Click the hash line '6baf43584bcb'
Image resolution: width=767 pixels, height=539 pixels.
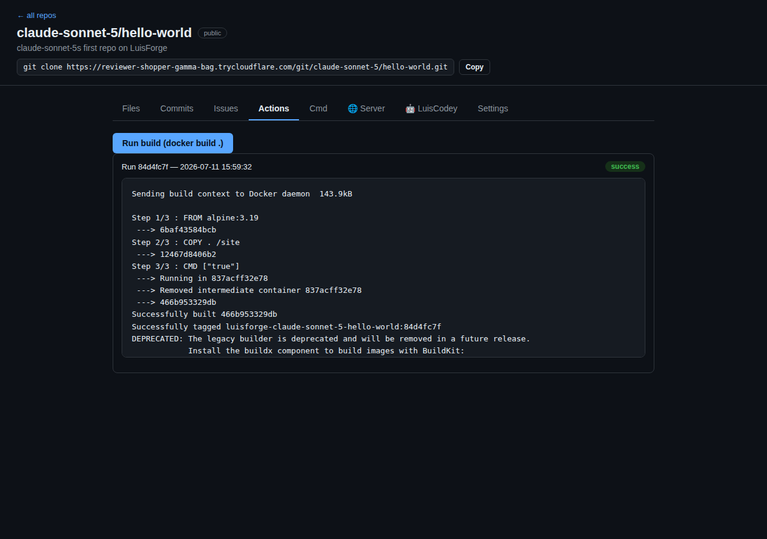click(176, 229)
